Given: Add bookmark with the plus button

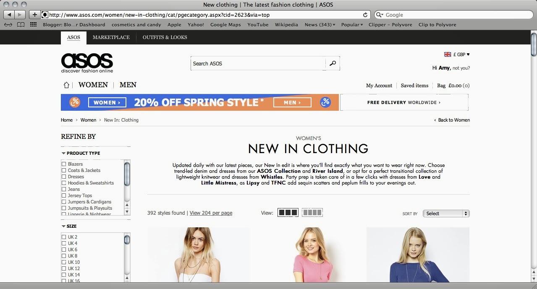Looking at the screenshot, I should [34, 15].
